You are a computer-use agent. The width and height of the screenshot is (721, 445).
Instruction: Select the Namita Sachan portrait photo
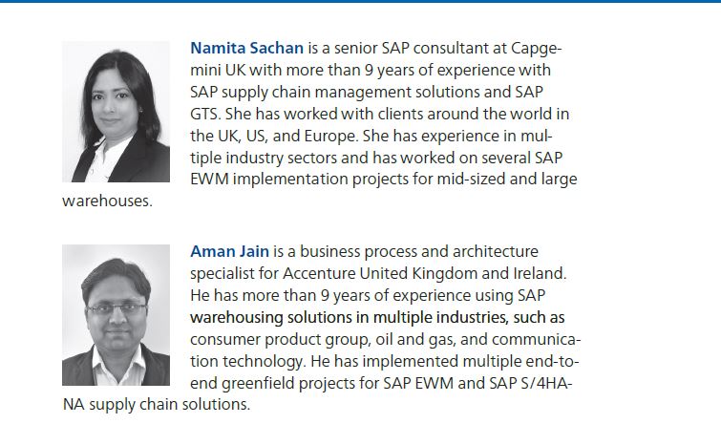coord(116,112)
